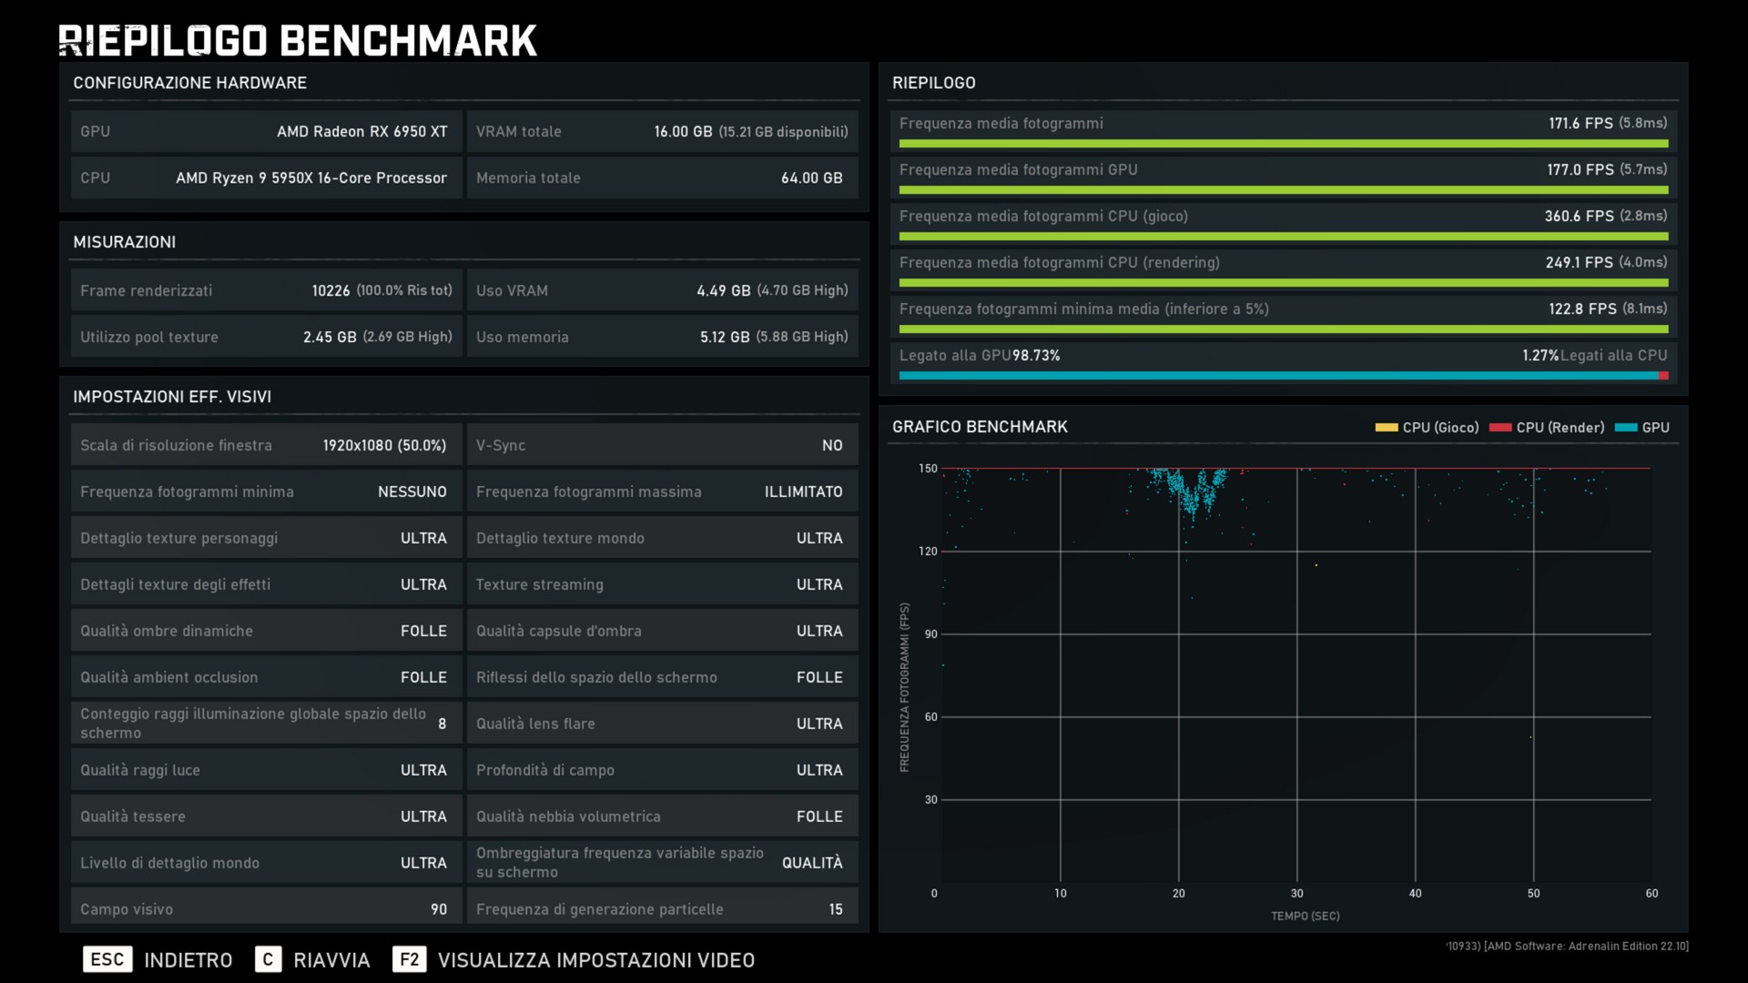Click the Uso VRAM measurement row
The height and width of the screenshot is (983, 1748).
pyautogui.click(x=662, y=290)
